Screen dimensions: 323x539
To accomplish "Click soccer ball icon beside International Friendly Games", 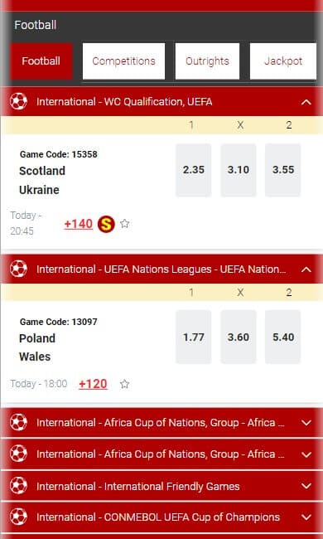I will 18,486.
